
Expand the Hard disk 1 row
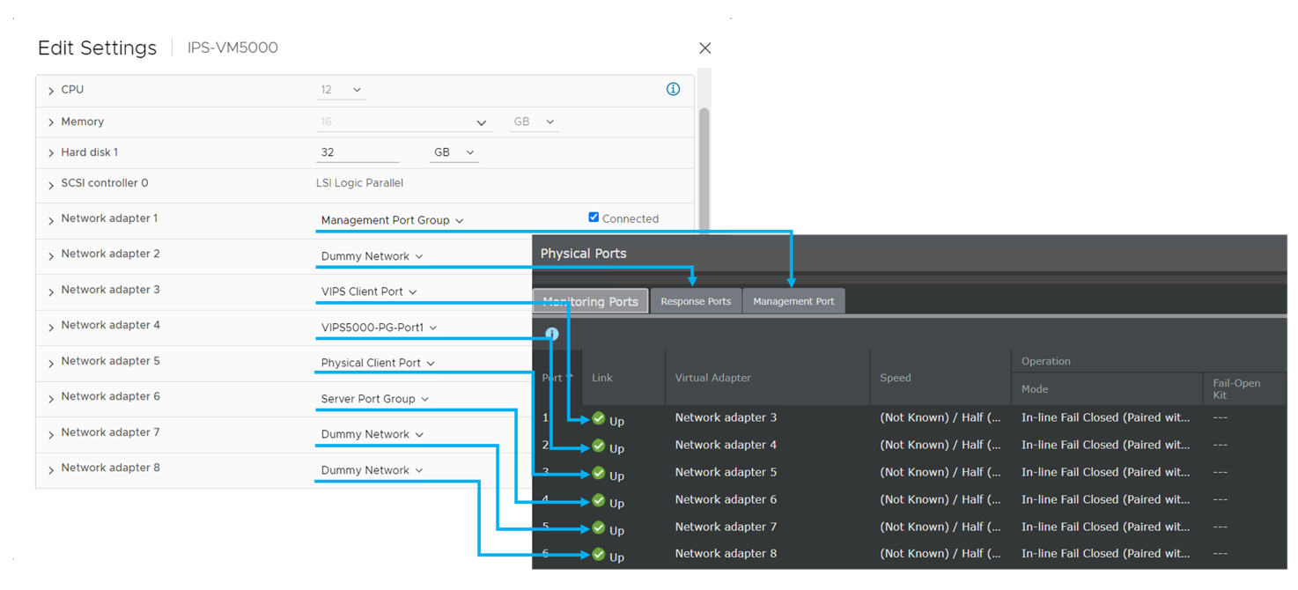point(51,153)
